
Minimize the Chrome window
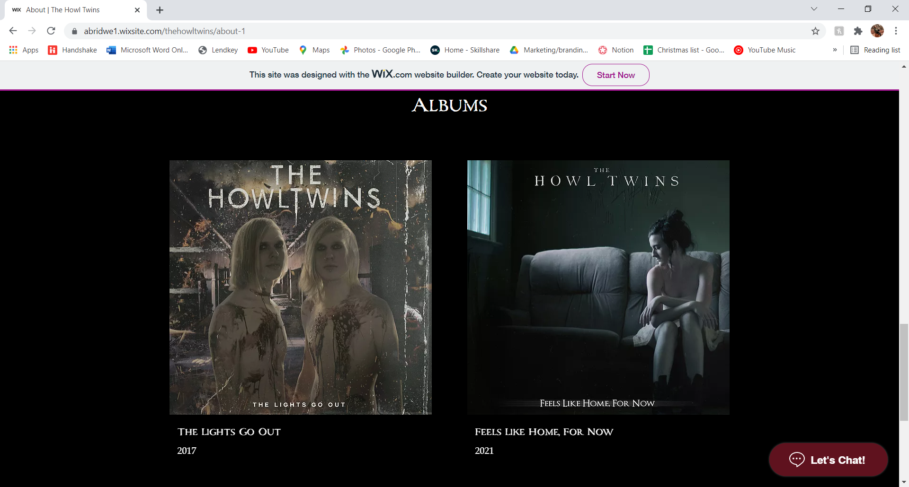[841, 9]
